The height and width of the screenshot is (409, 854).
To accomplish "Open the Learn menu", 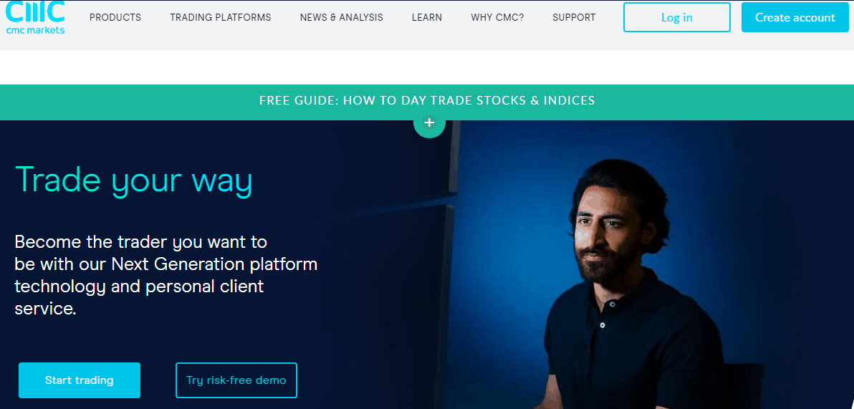I will [x=427, y=17].
